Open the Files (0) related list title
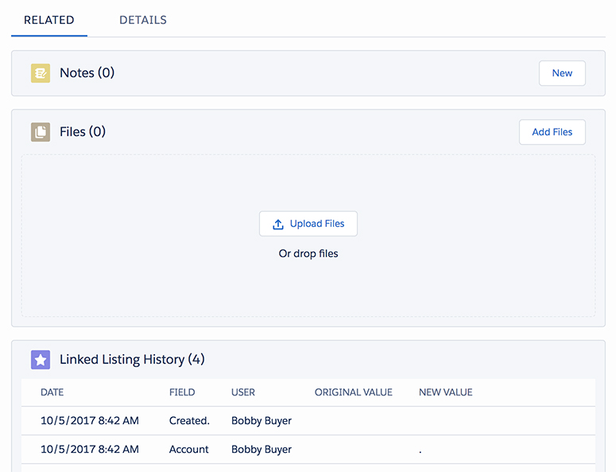The image size is (616, 472). coord(83,132)
